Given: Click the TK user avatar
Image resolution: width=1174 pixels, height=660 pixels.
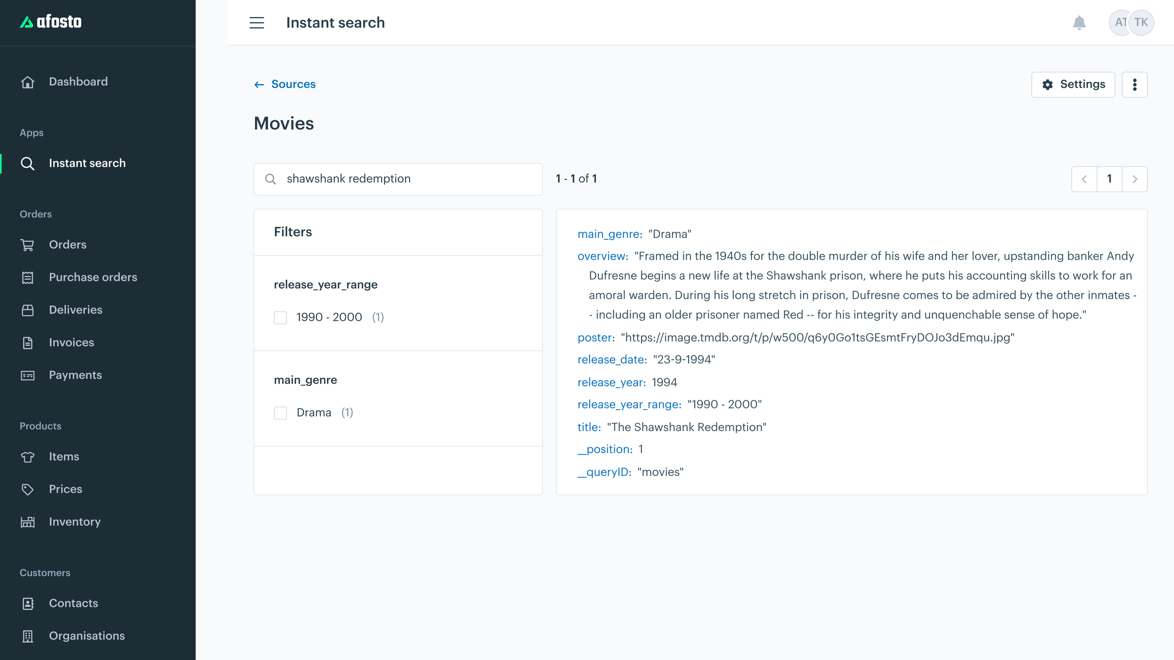Looking at the screenshot, I should coord(1142,23).
